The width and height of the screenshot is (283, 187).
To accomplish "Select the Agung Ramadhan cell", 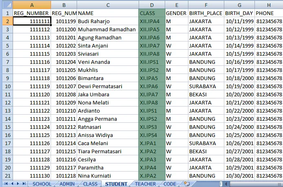I will point(108,37).
